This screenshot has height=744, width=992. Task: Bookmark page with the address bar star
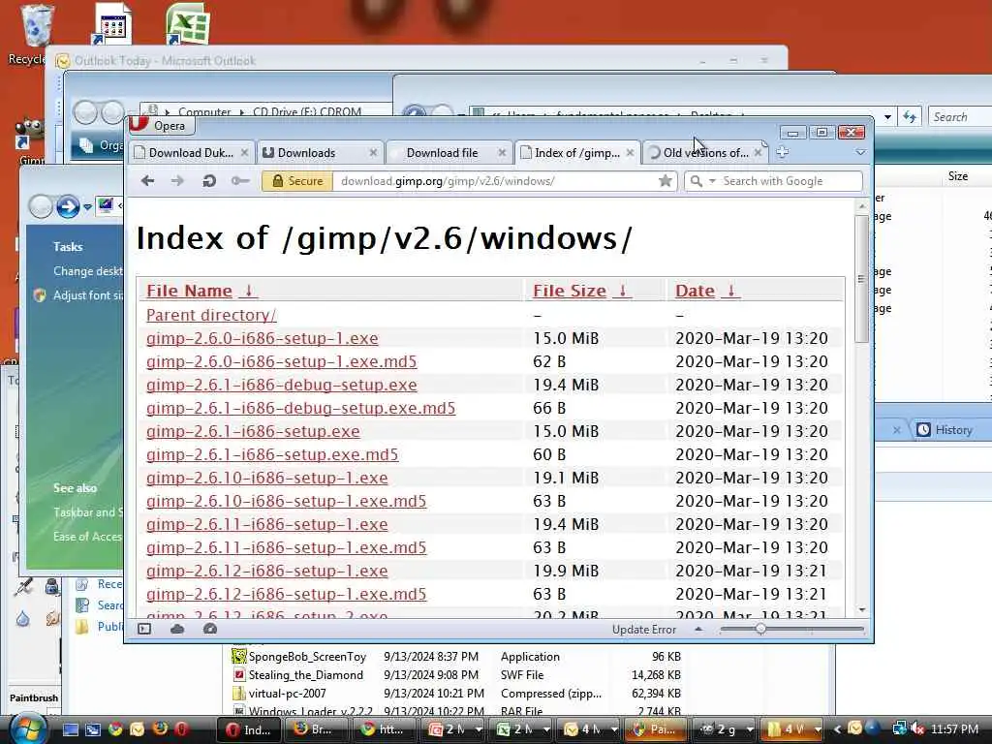[665, 181]
